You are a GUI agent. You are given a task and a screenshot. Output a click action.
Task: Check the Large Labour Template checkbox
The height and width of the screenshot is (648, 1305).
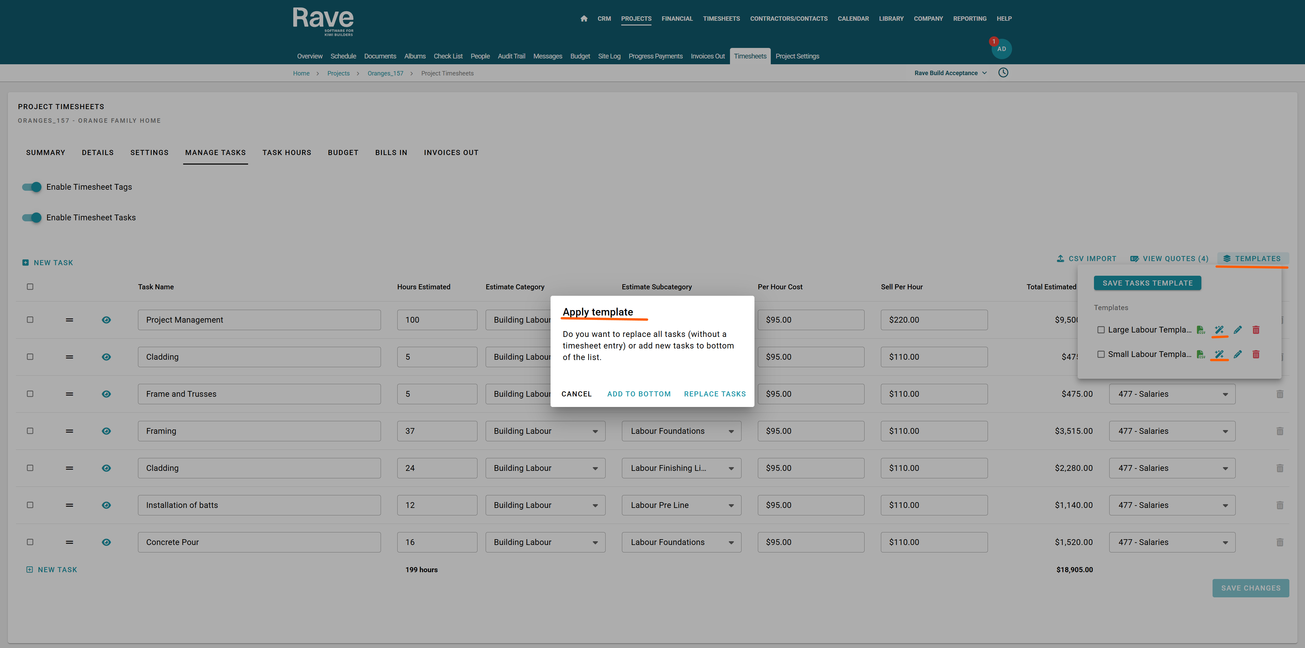click(x=1101, y=330)
